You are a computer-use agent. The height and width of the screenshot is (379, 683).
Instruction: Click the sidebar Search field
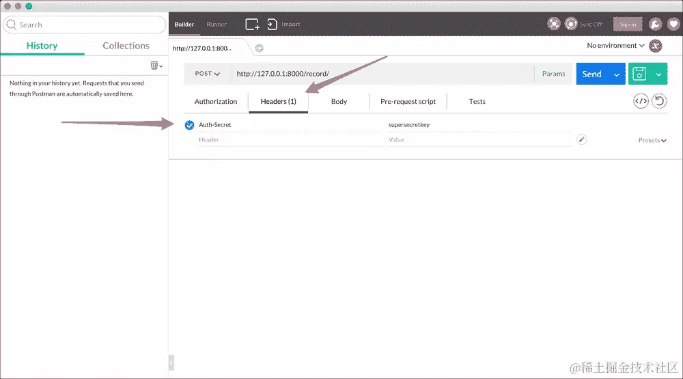tap(85, 25)
